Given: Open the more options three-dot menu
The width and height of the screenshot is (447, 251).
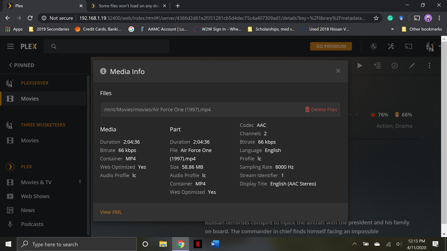Looking at the screenshot, I should tap(429, 65).
